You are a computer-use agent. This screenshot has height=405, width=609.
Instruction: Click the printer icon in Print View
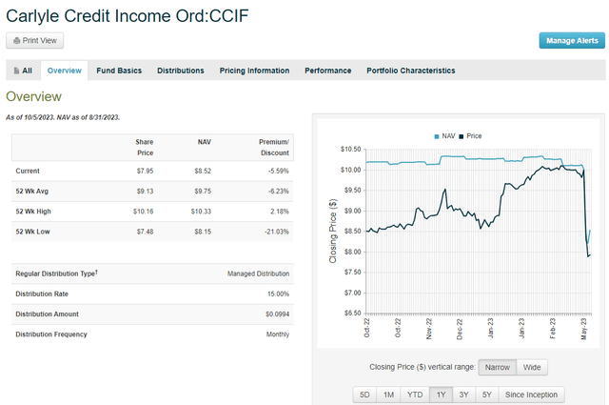16,40
